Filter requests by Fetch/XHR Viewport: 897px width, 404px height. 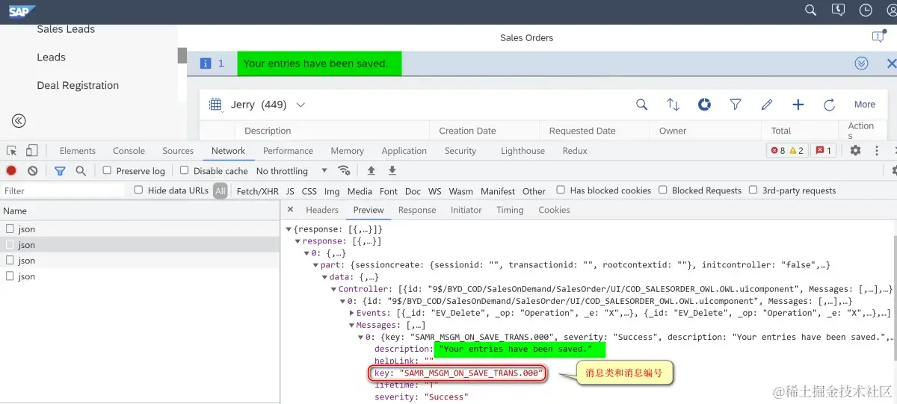pos(258,191)
